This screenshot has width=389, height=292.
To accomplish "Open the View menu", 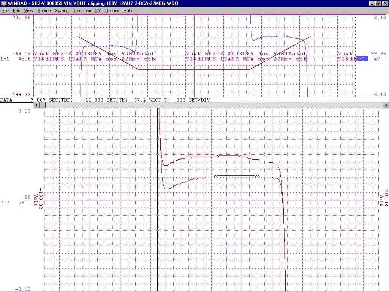I will point(28,11).
